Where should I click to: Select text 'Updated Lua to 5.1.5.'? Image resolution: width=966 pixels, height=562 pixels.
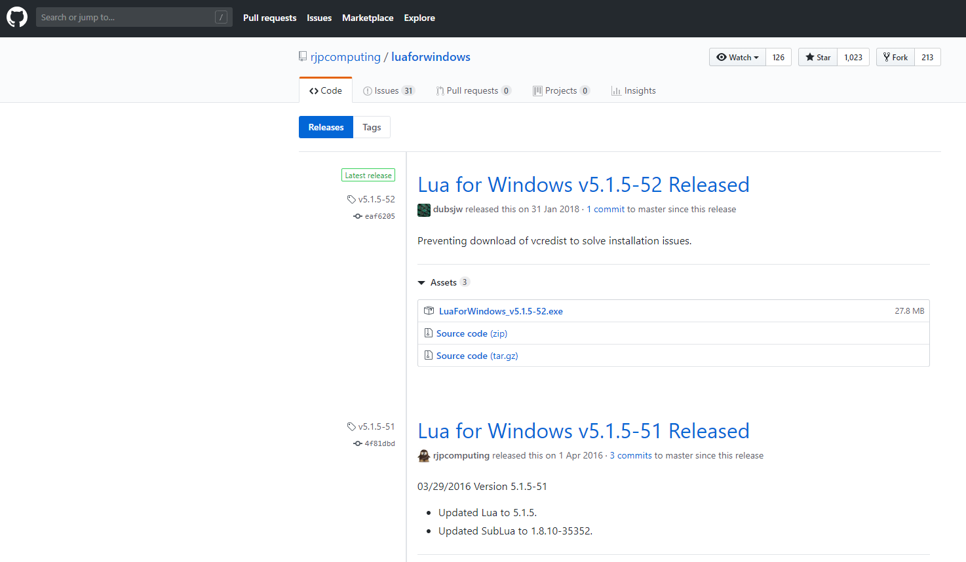[x=488, y=513]
